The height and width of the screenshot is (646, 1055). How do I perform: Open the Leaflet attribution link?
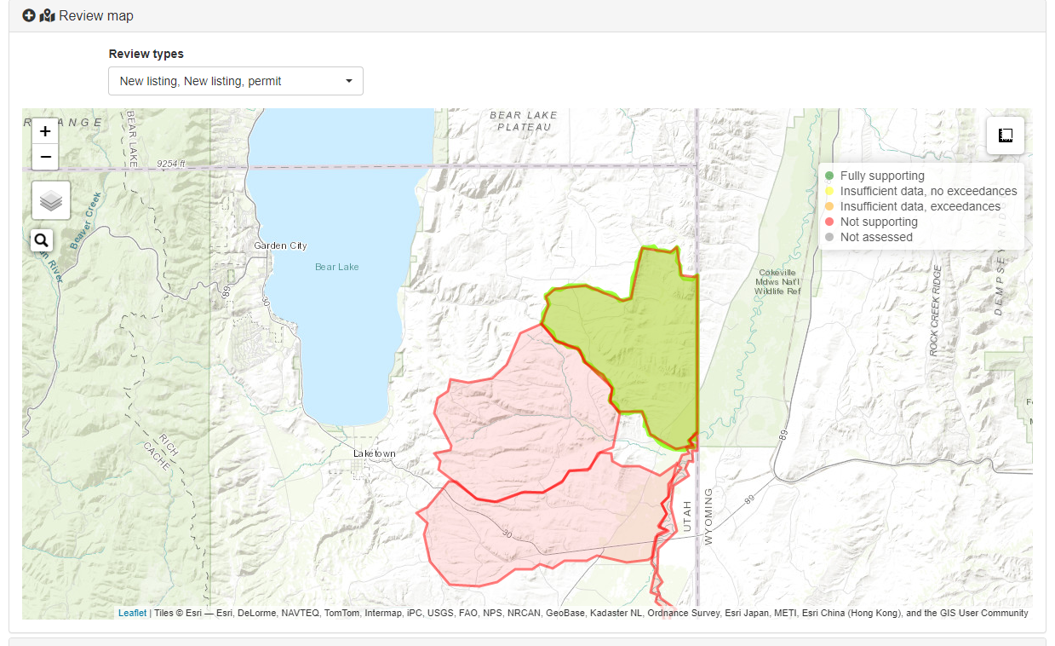[132, 613]
